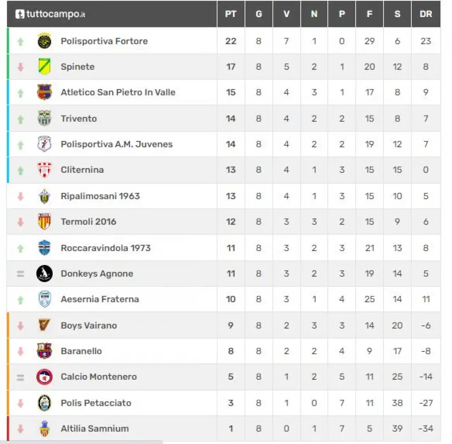Open Polisportiva A.M. Juvenes team page
The height and width of the screenshot is (444, 452).
click(117, 144)
